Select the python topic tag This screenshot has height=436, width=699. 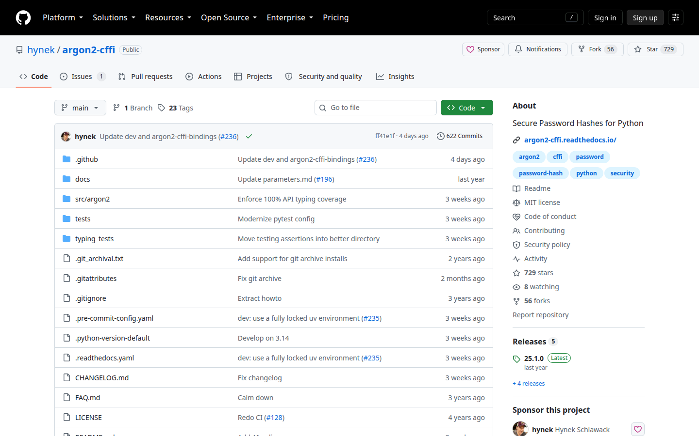pyautogui.click(x=586, y=173)
